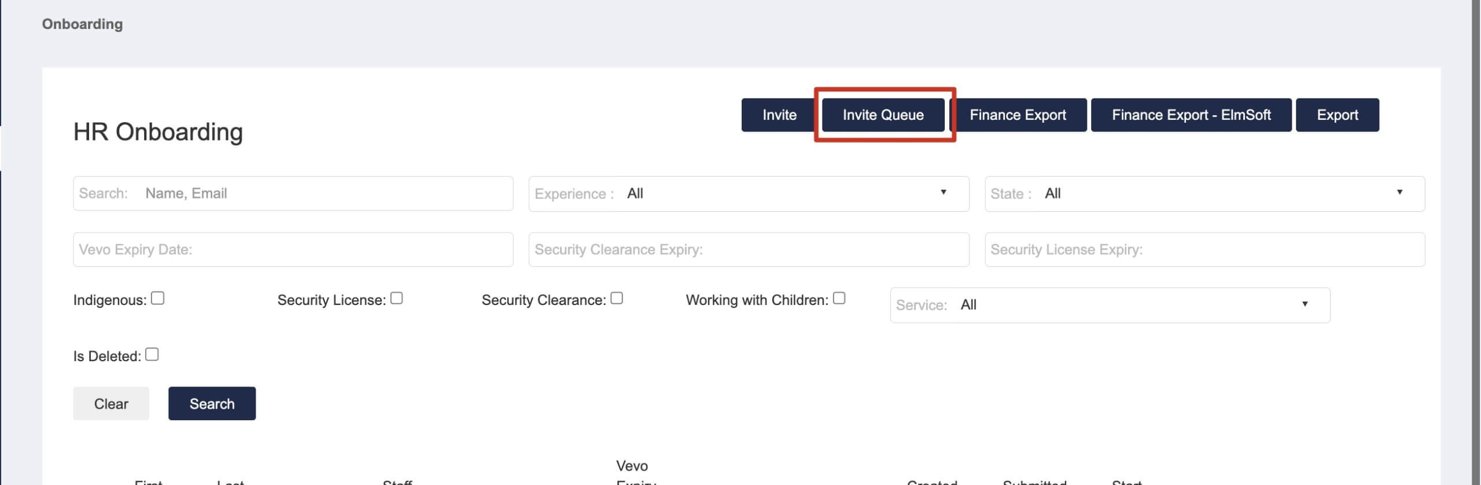Check the Security Clearance checkbox
This screenshot has height=485, width=1481.
pos(617,298)
